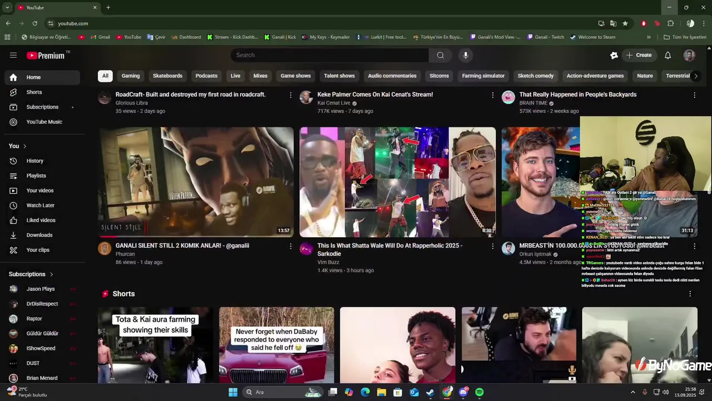Open Steam from the taskbar
712x401 pixels.
431,392
